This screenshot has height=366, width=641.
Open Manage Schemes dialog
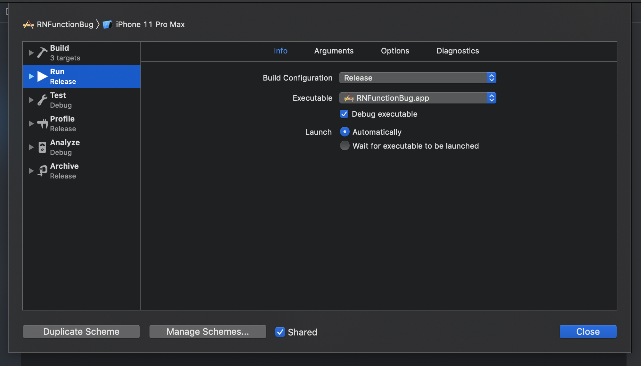pos(208,331)
